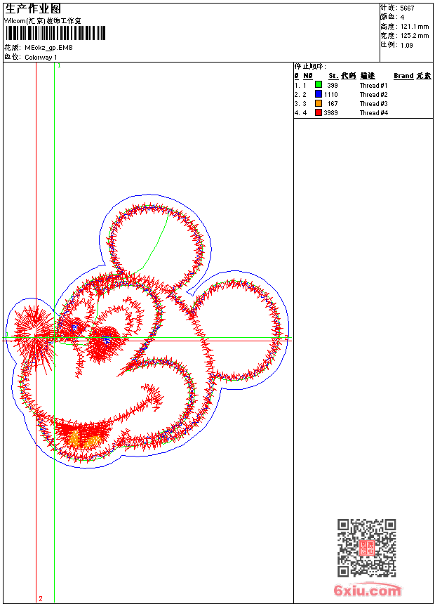This screenshot has height=604, width=435.
Task: Select the Thread #4 row description
Action: [374, 112]
